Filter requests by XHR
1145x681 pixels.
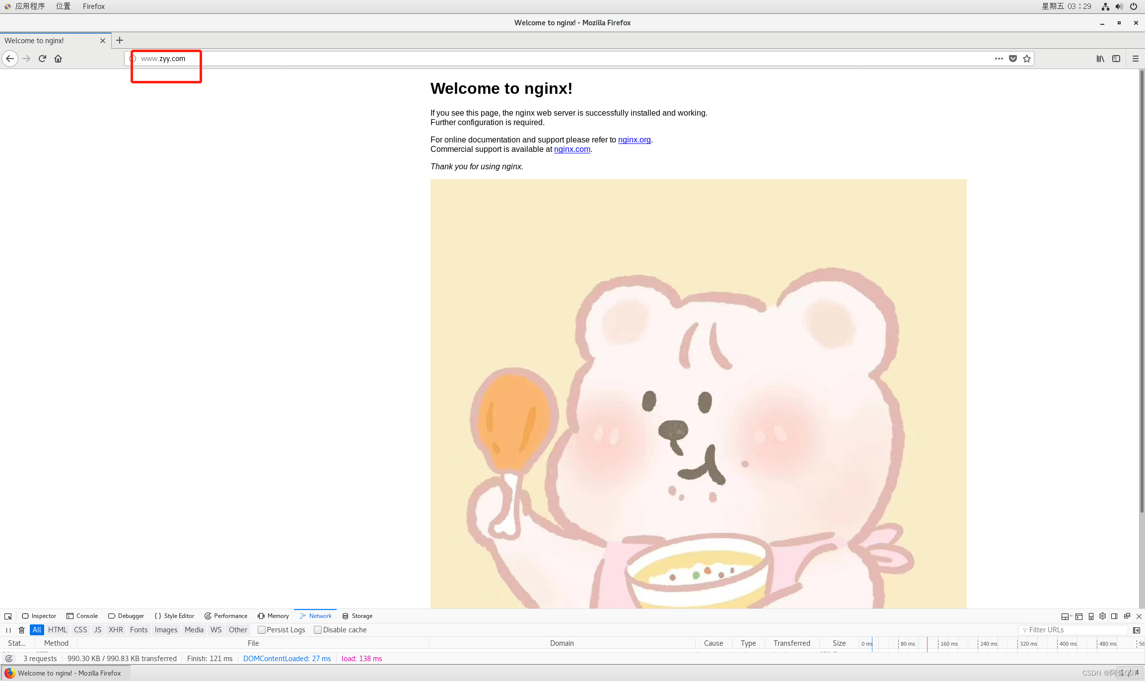[116, 630]
